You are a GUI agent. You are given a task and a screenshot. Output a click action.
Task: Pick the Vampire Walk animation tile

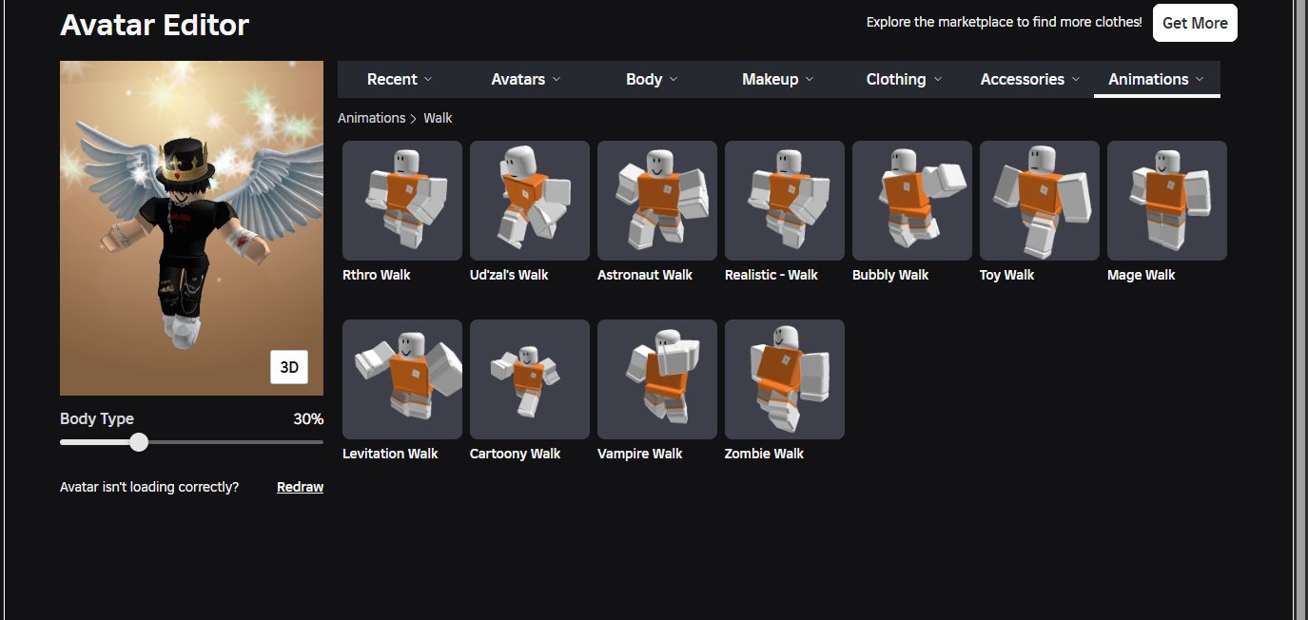(x=657, y=379)
